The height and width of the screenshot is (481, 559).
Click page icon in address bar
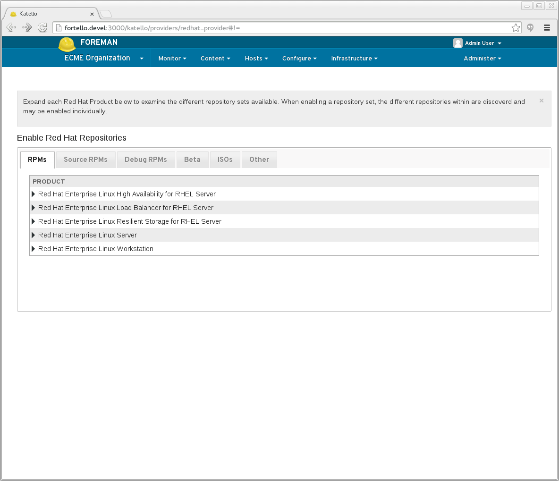(x=59, y=28)
